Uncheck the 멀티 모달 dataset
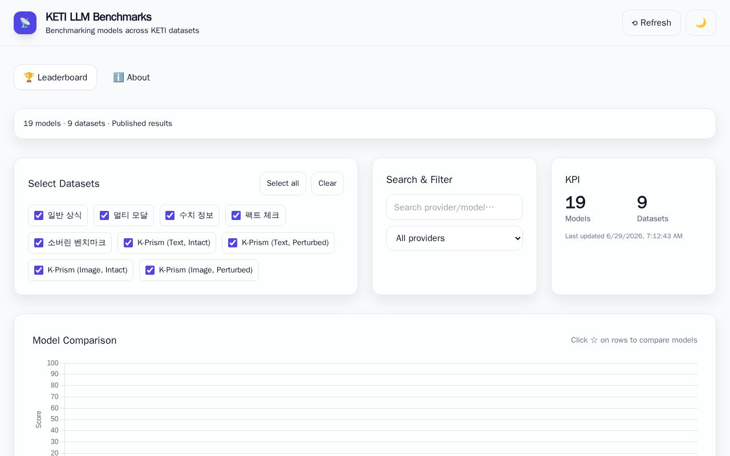The height and width of the screenshot is (456, 730). 104,215
